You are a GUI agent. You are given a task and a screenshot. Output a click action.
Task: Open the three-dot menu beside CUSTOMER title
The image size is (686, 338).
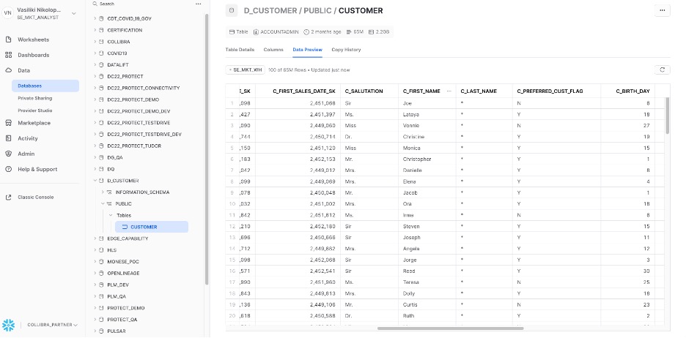(663, 10)
